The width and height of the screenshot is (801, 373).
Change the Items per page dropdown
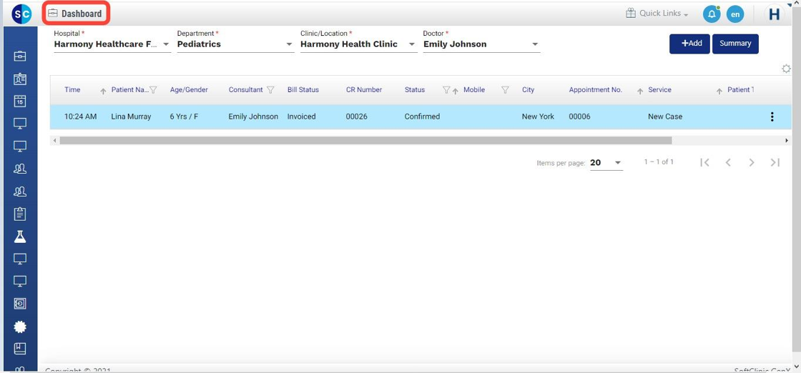(x=606, y=163)
